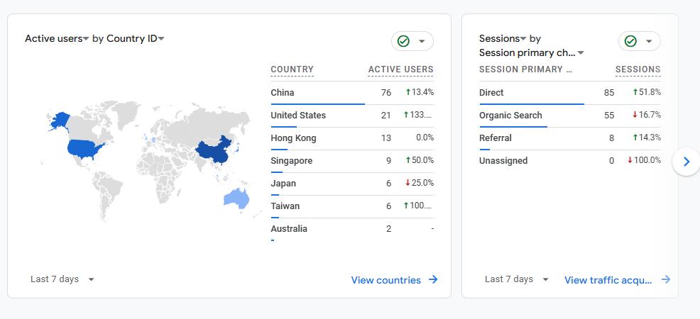Screen dimensions: 700x319
Task: Expand the data quality dropdown arrow in sessions card
Action: [649, 41]
